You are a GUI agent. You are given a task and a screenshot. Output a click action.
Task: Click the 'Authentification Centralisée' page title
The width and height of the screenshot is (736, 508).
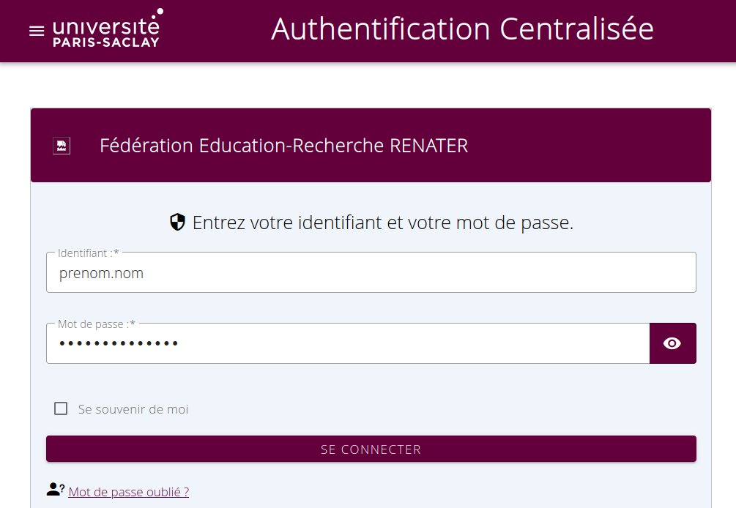tap(462, 29)
